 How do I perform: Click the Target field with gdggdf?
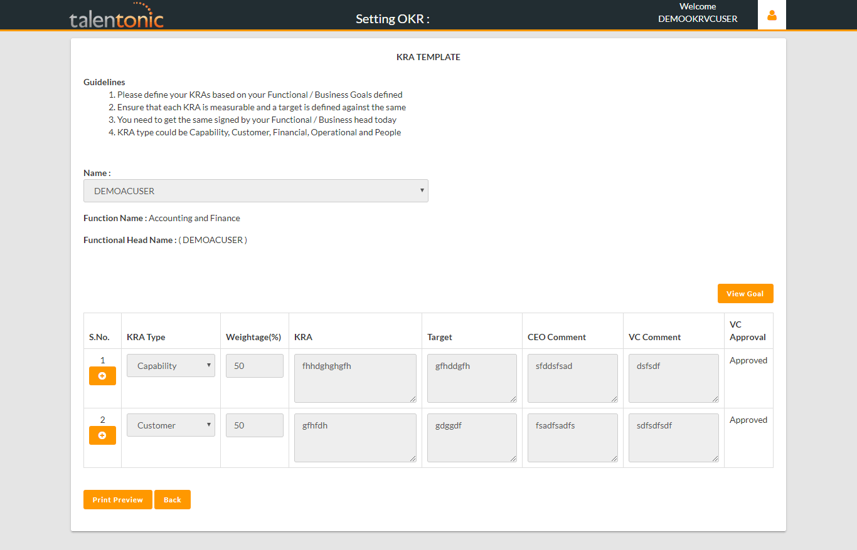tap(472, 437)
